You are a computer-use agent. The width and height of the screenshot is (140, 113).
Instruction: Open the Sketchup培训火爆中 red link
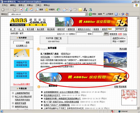[21, 84]
